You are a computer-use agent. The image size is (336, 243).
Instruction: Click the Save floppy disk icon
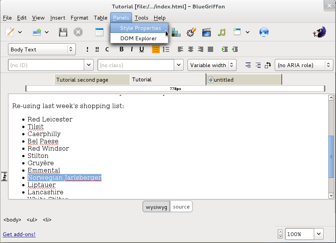[x=63, y=32]
